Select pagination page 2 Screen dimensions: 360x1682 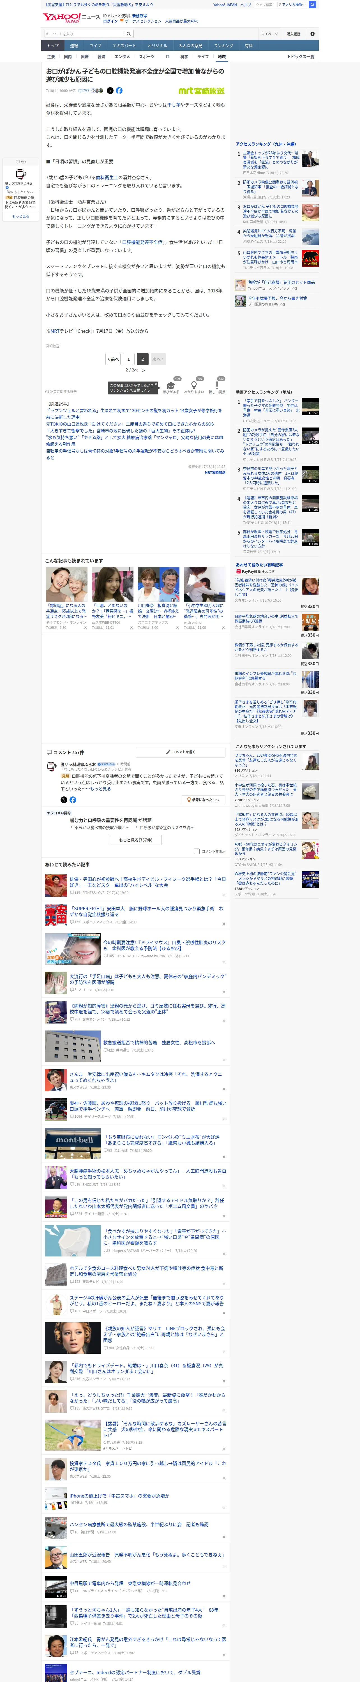click(x=142, y=359)
